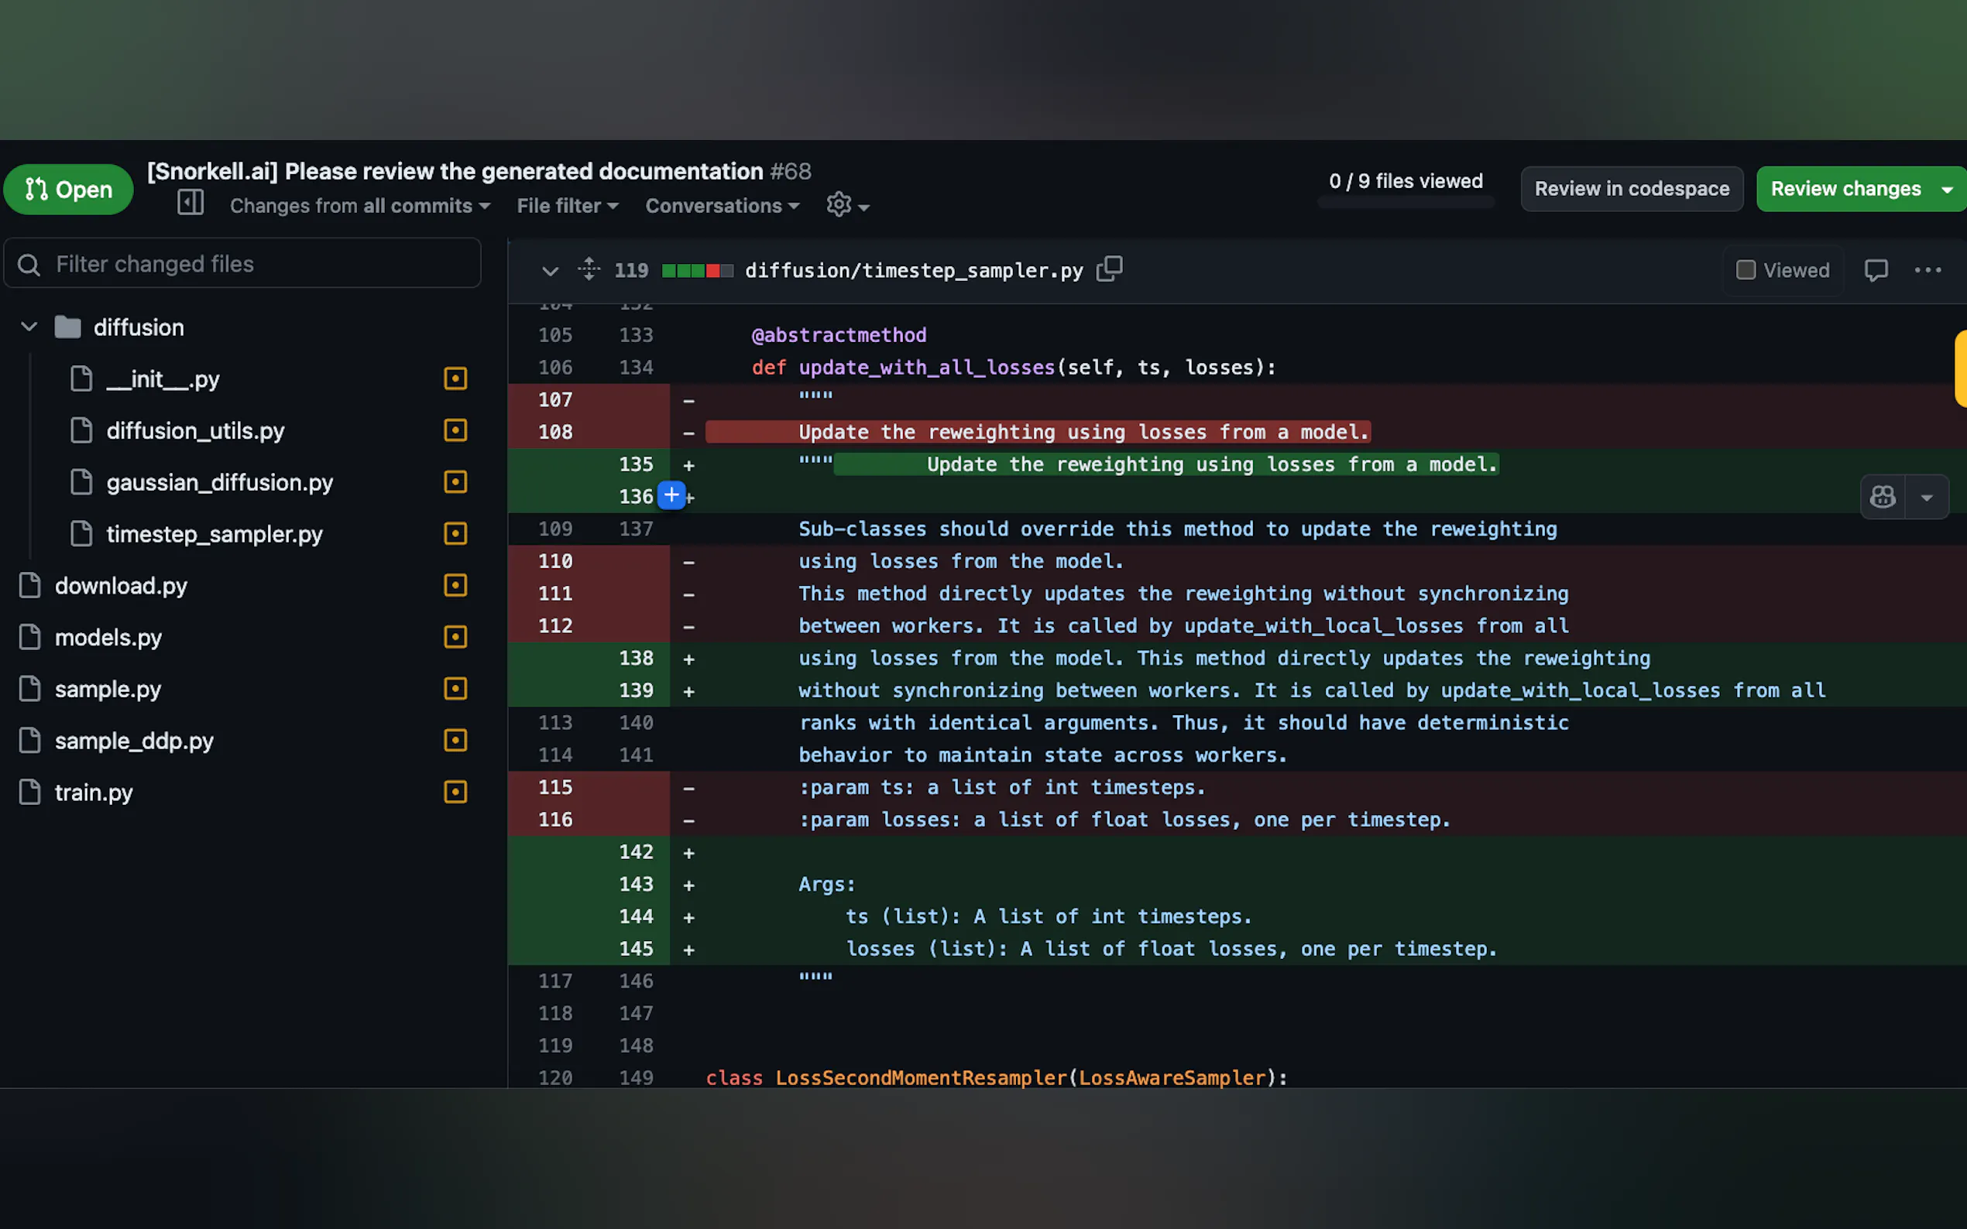Open the File filter menu
1967x1229 pixels.
coord(568,206)
